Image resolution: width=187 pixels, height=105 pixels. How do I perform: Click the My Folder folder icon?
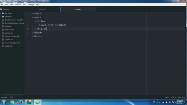[3, 13]
